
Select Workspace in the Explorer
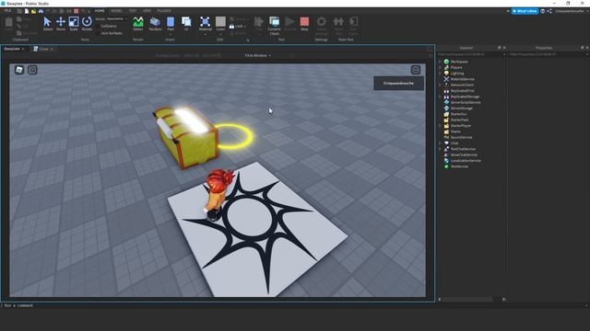click(459, 62)
